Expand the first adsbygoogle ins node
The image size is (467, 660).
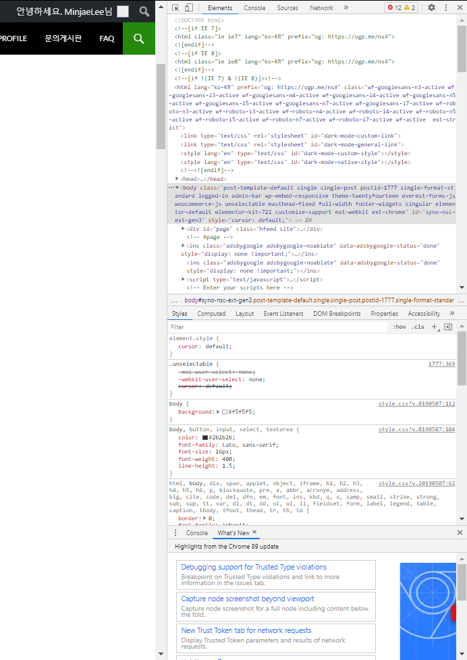(183, 246)
